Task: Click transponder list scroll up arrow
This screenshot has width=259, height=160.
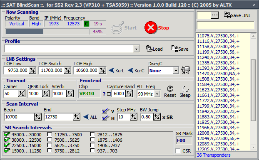Action: pos(253,36)
